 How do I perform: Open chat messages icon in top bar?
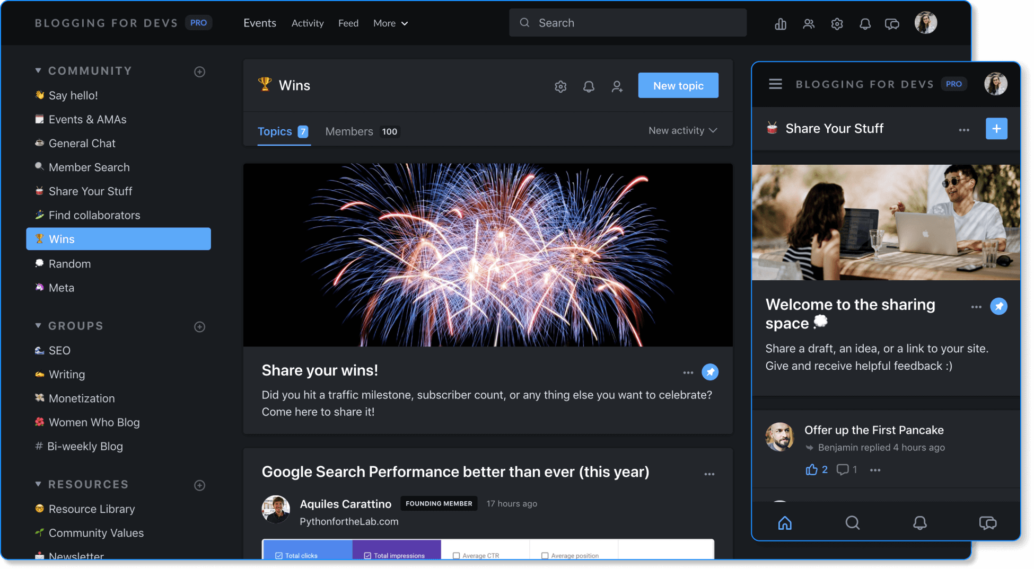(892, 24)
